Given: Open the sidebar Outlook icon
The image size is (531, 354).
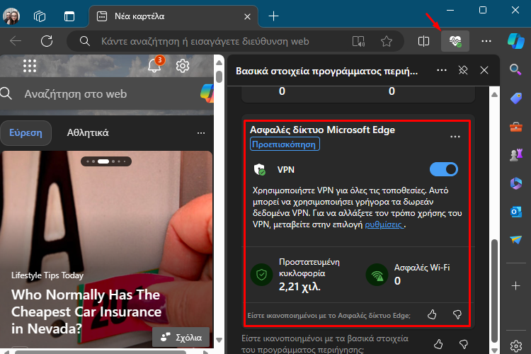Looking at the screenshot, I should (515, 212).
